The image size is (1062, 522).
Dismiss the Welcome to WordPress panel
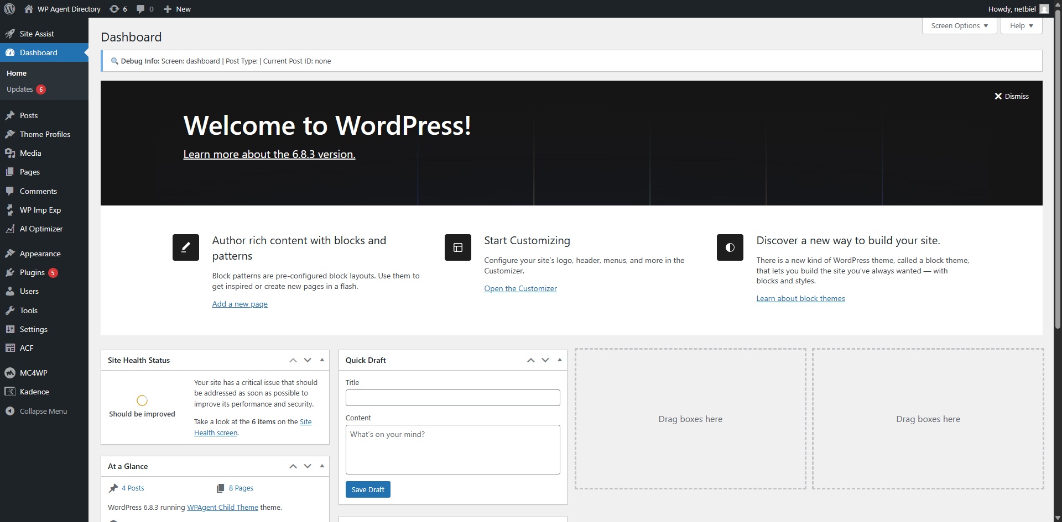[x=1012, y=96]
